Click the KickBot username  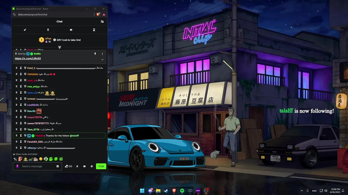point(40,136)
